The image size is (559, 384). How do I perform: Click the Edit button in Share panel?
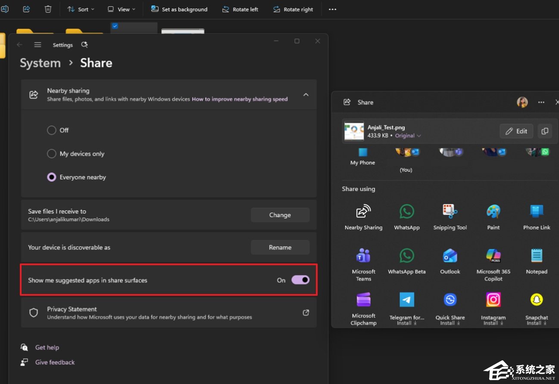tap(516, 131)
